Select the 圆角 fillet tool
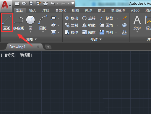Screen dimensions: 151x114 pos(106,25)
